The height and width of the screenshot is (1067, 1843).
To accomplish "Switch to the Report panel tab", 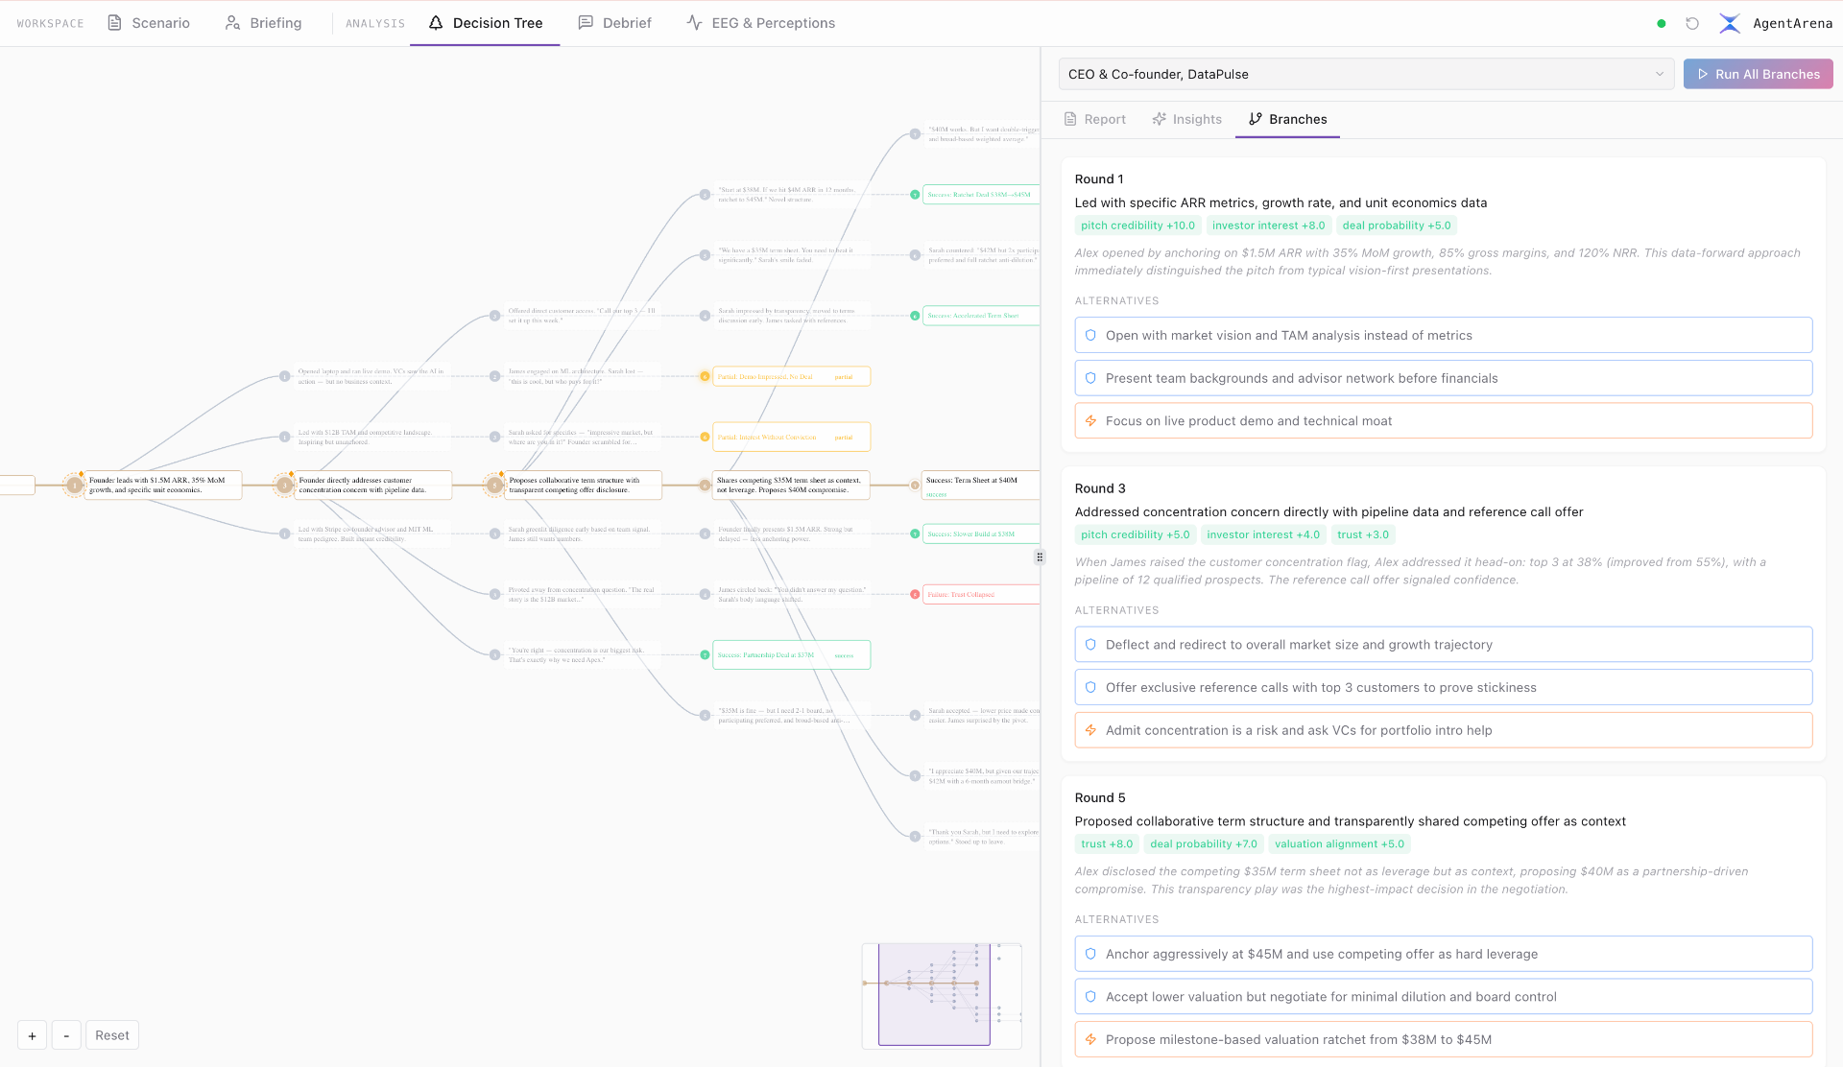I will coord(1095,119).
